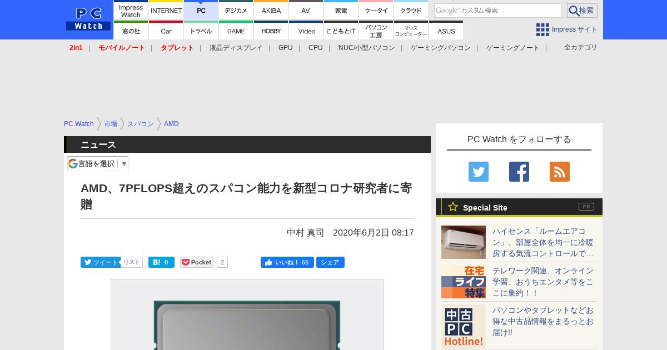The image size is (667, 350).
Task: Open the 液晶ディスプレイ category
Action: [x=236, y=48]
